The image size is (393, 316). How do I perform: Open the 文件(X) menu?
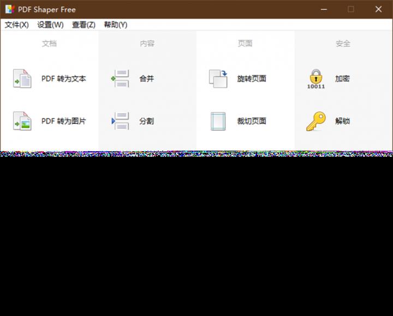coord(17,25)
